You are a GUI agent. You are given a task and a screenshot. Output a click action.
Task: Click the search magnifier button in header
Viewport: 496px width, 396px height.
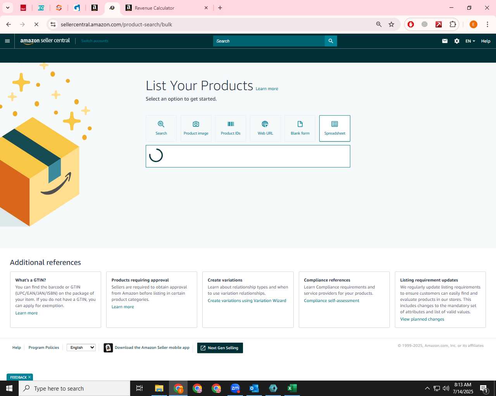pos(331,41)
